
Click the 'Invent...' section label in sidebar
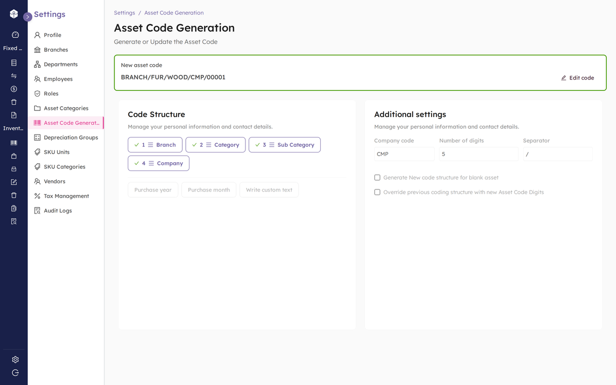pos(13,128)
